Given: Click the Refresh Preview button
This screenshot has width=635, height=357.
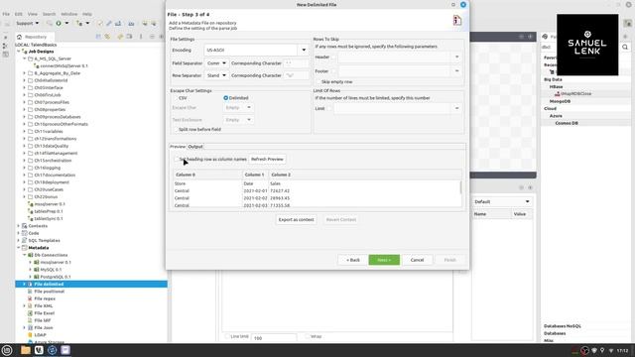Looking at the screenshot, I should (267, 159).
